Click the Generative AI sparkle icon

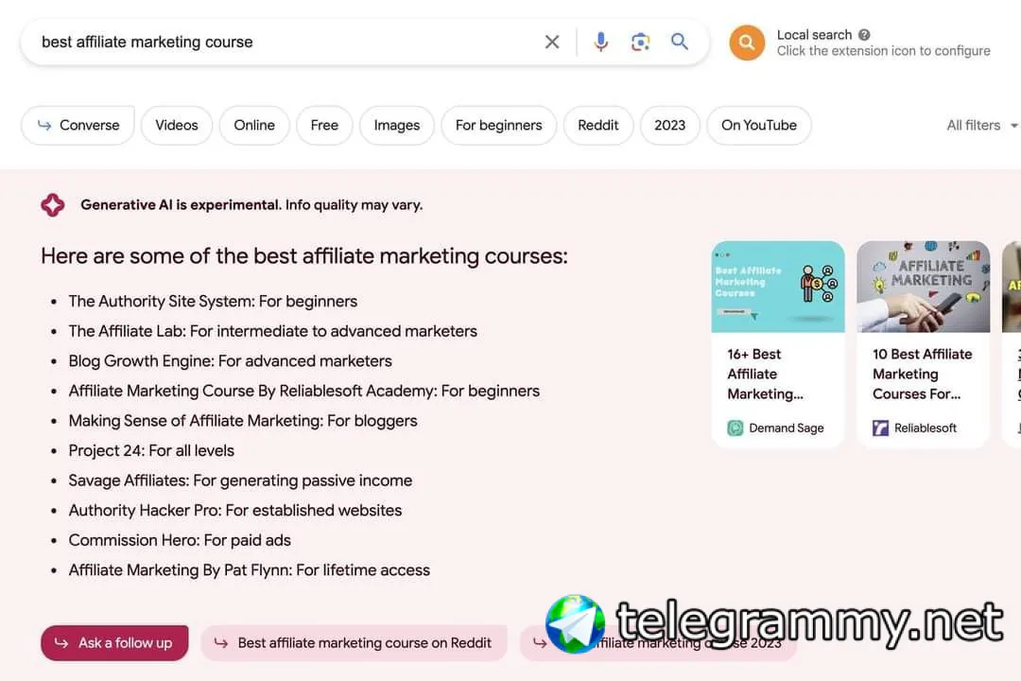pyautogui.click(x=53, y=204)
